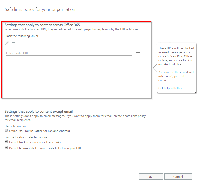Click the Cancel button
The image size is (200, 188).
[178, 176]
